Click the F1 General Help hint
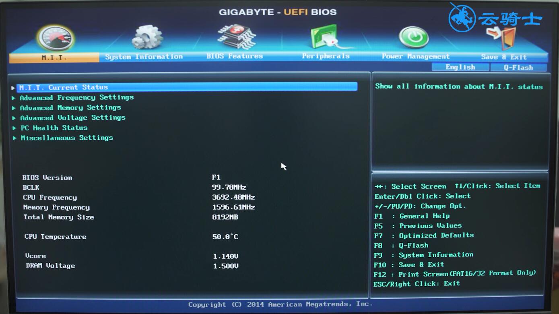Image resolution: width=559 pixels, height=314 pixels. 412,216
